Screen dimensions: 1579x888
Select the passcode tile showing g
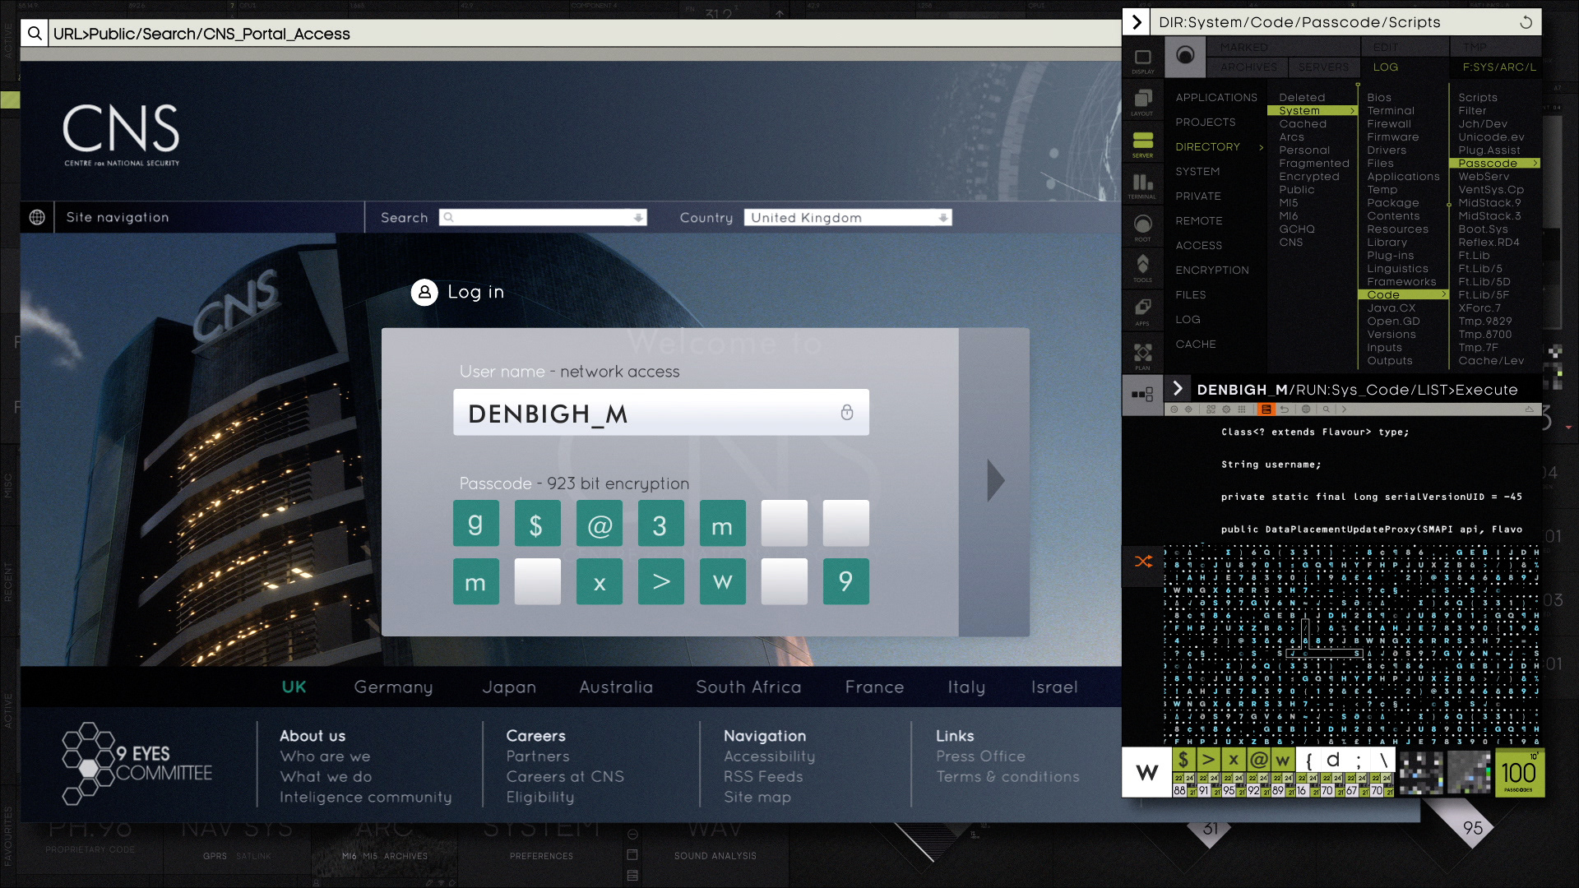click(x=475, y=524)
